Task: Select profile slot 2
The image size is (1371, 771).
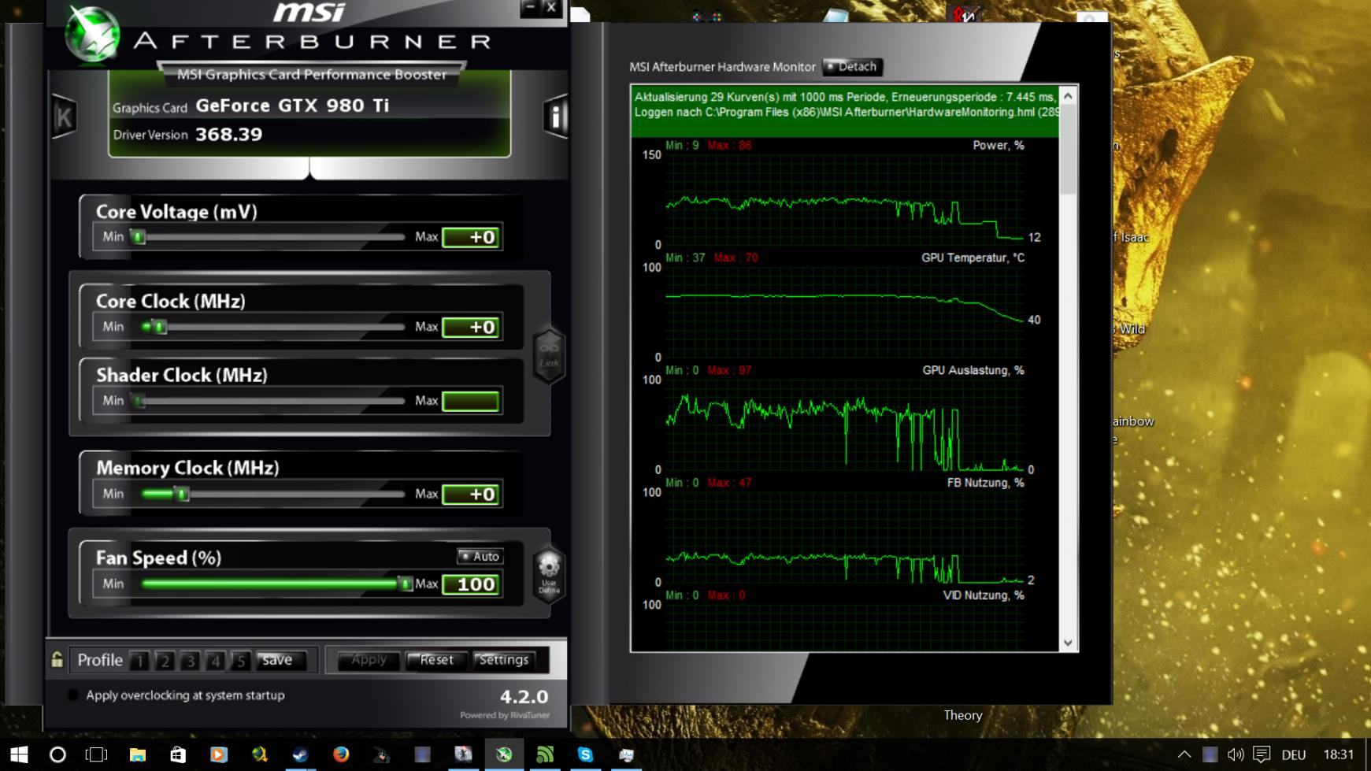Action: [x=165, y=661]
